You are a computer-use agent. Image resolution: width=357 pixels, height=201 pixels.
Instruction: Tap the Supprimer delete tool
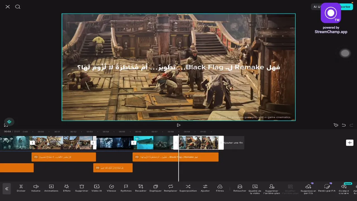click(x=82, y=188)
